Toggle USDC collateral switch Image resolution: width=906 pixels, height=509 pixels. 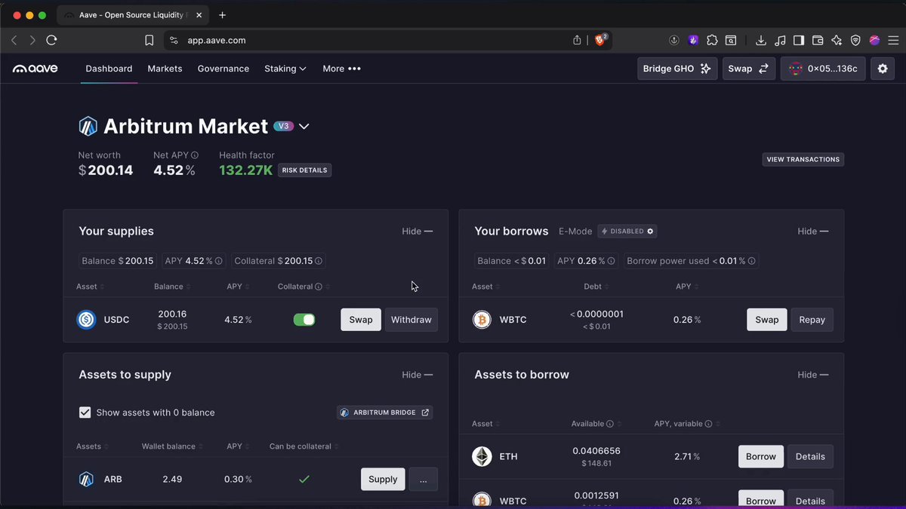point(304,320)
